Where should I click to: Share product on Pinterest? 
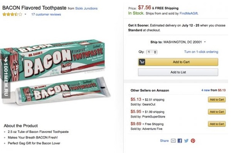[193, 141]
